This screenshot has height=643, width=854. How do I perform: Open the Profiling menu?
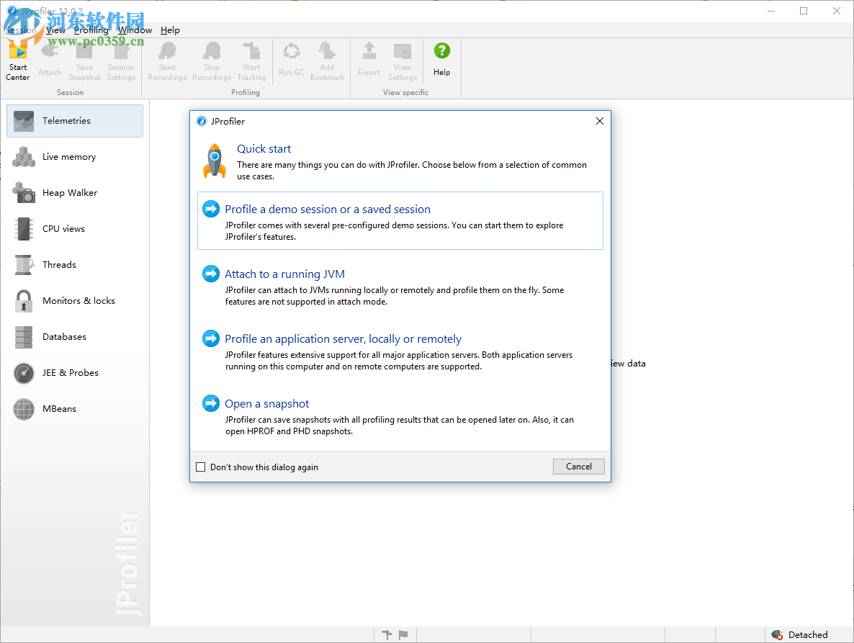click(91, 30)
